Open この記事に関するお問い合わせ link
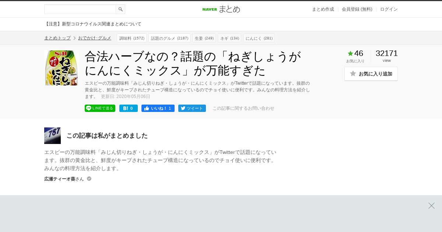Viewport: 442px width, 232px height. click(x=243, y=108)
